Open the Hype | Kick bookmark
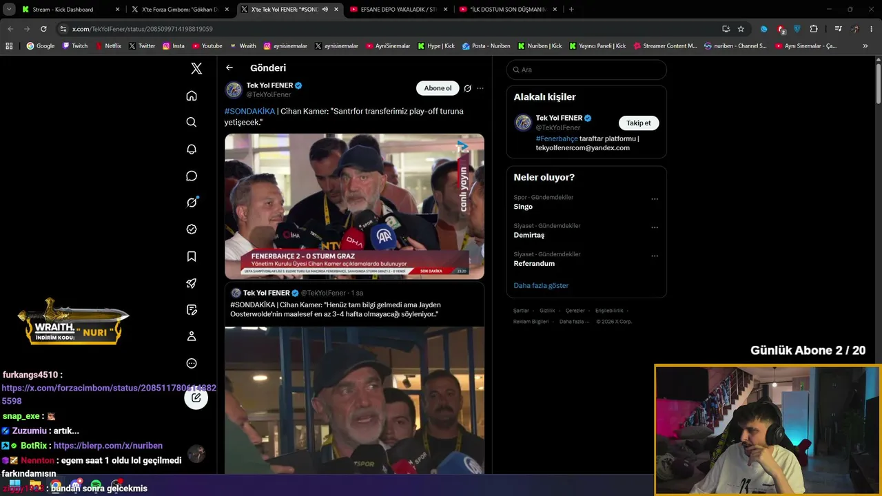This screenshot has height=496, width=882. pyautogui.click(x=435, y=46)
